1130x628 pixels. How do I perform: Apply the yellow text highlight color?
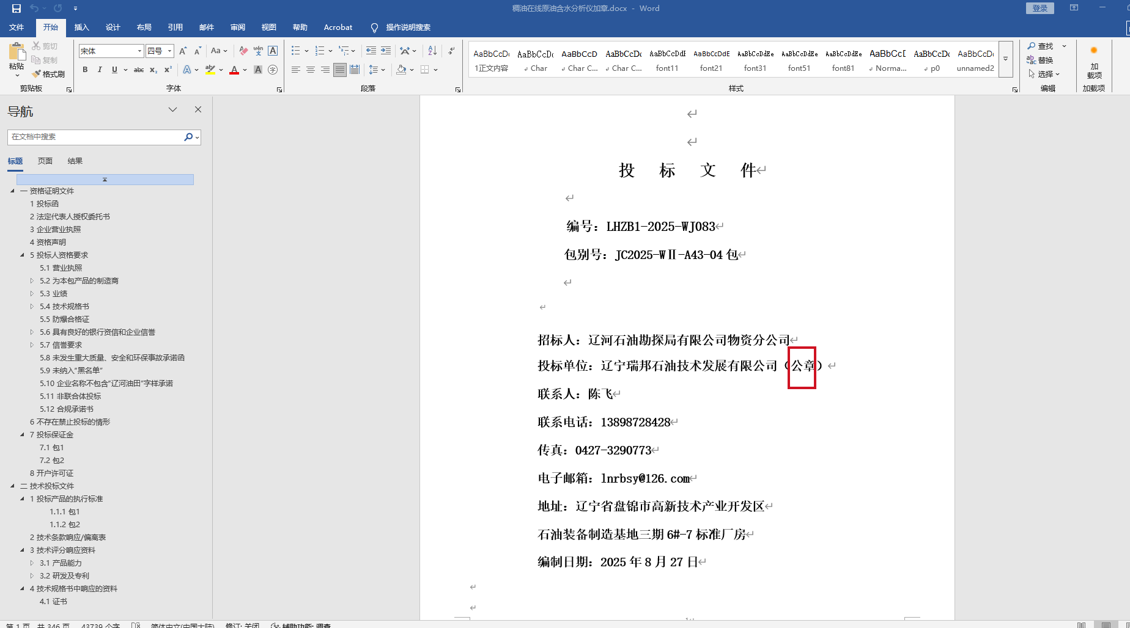[x=210, y=70]
